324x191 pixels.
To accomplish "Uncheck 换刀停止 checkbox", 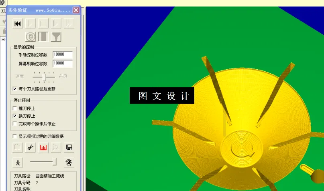I will pos(15,116).
